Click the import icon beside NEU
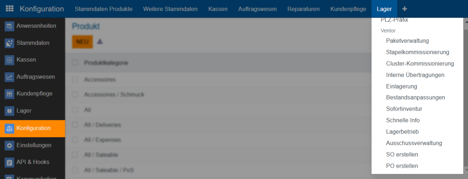Screen dimensions: 468x179 tap(100, 42)
